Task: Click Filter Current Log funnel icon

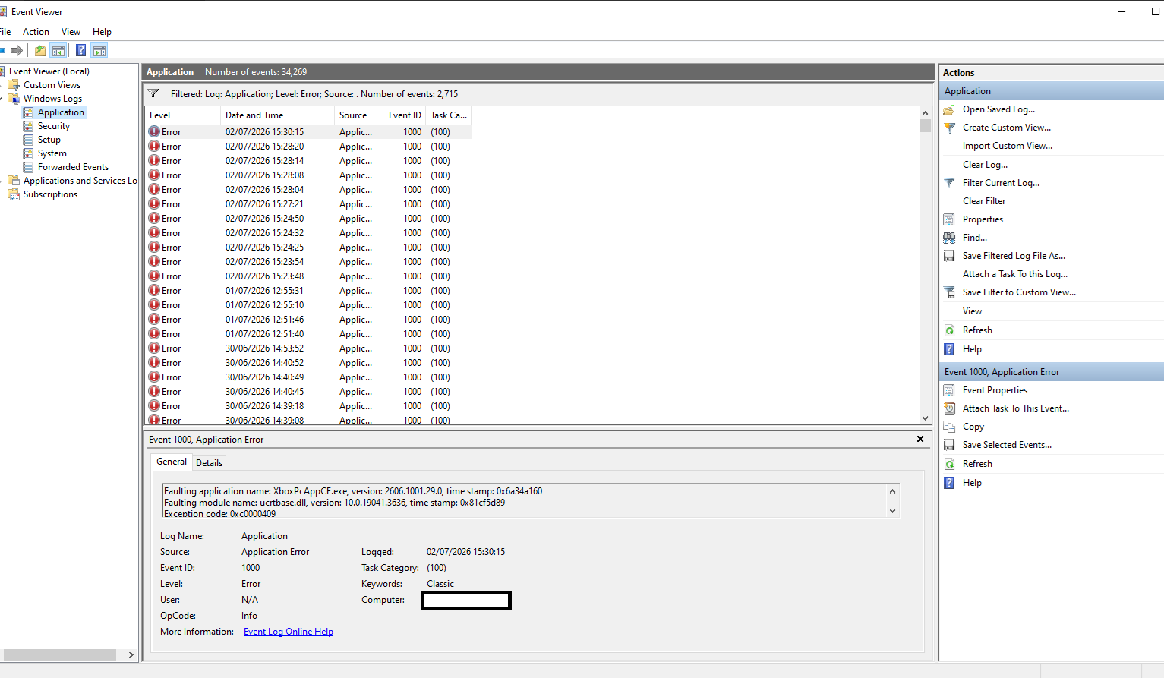Action: point(949,183)
